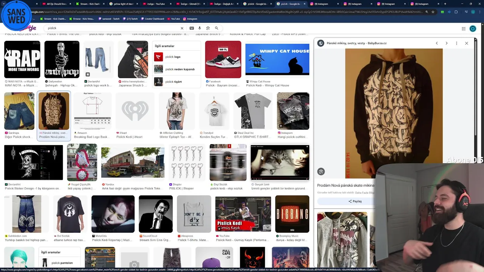Open the Google account avatar
The height and width of the screenshot is (272, 484).
pos(473,29)
